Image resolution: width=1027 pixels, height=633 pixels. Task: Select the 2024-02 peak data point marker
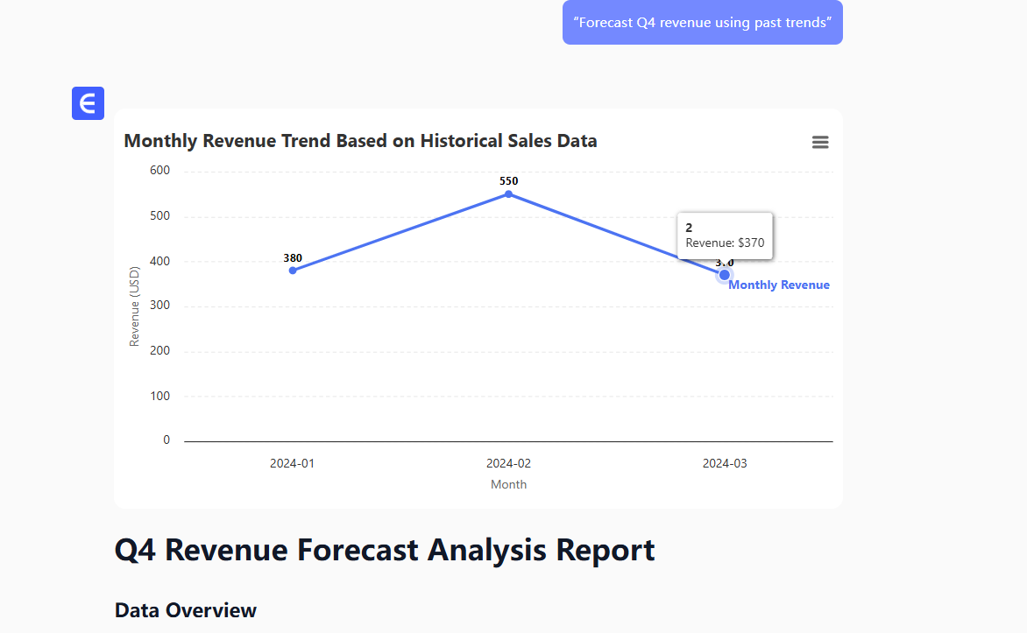(508, 193)
